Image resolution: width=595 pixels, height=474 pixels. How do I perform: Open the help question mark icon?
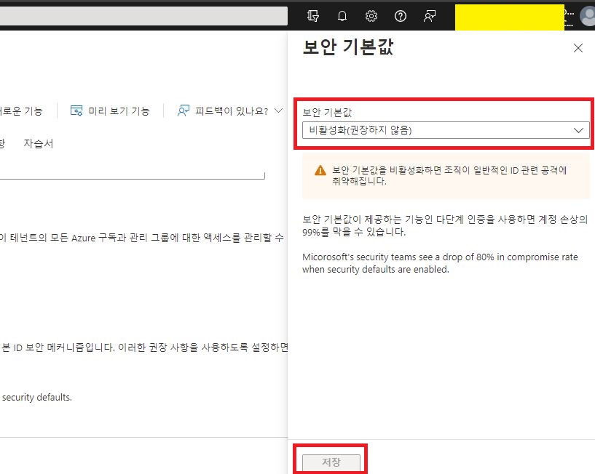coord(401,16)
